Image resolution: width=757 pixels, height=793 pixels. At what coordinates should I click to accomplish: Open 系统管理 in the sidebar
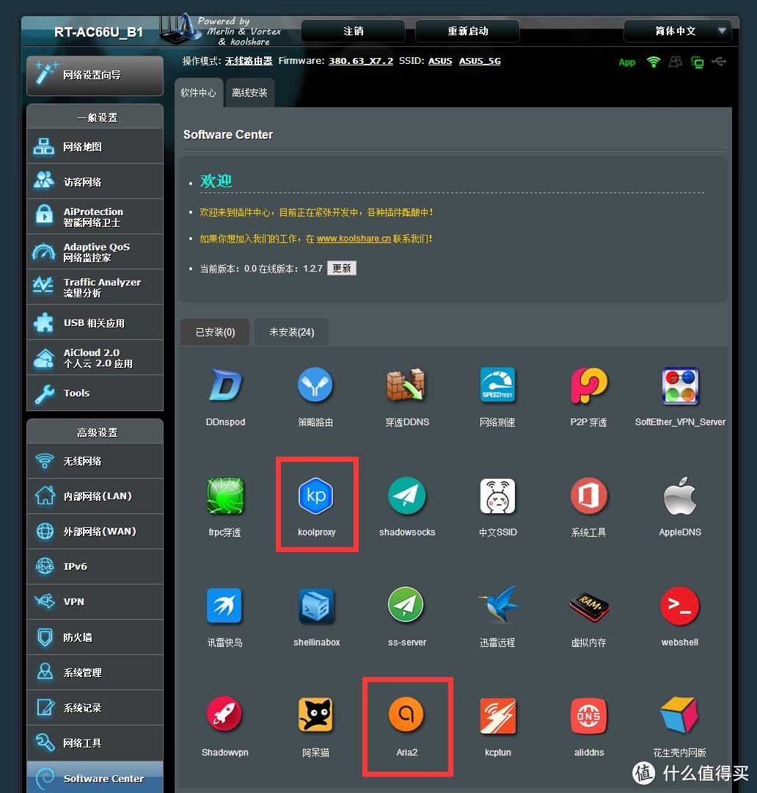[95, 673]
